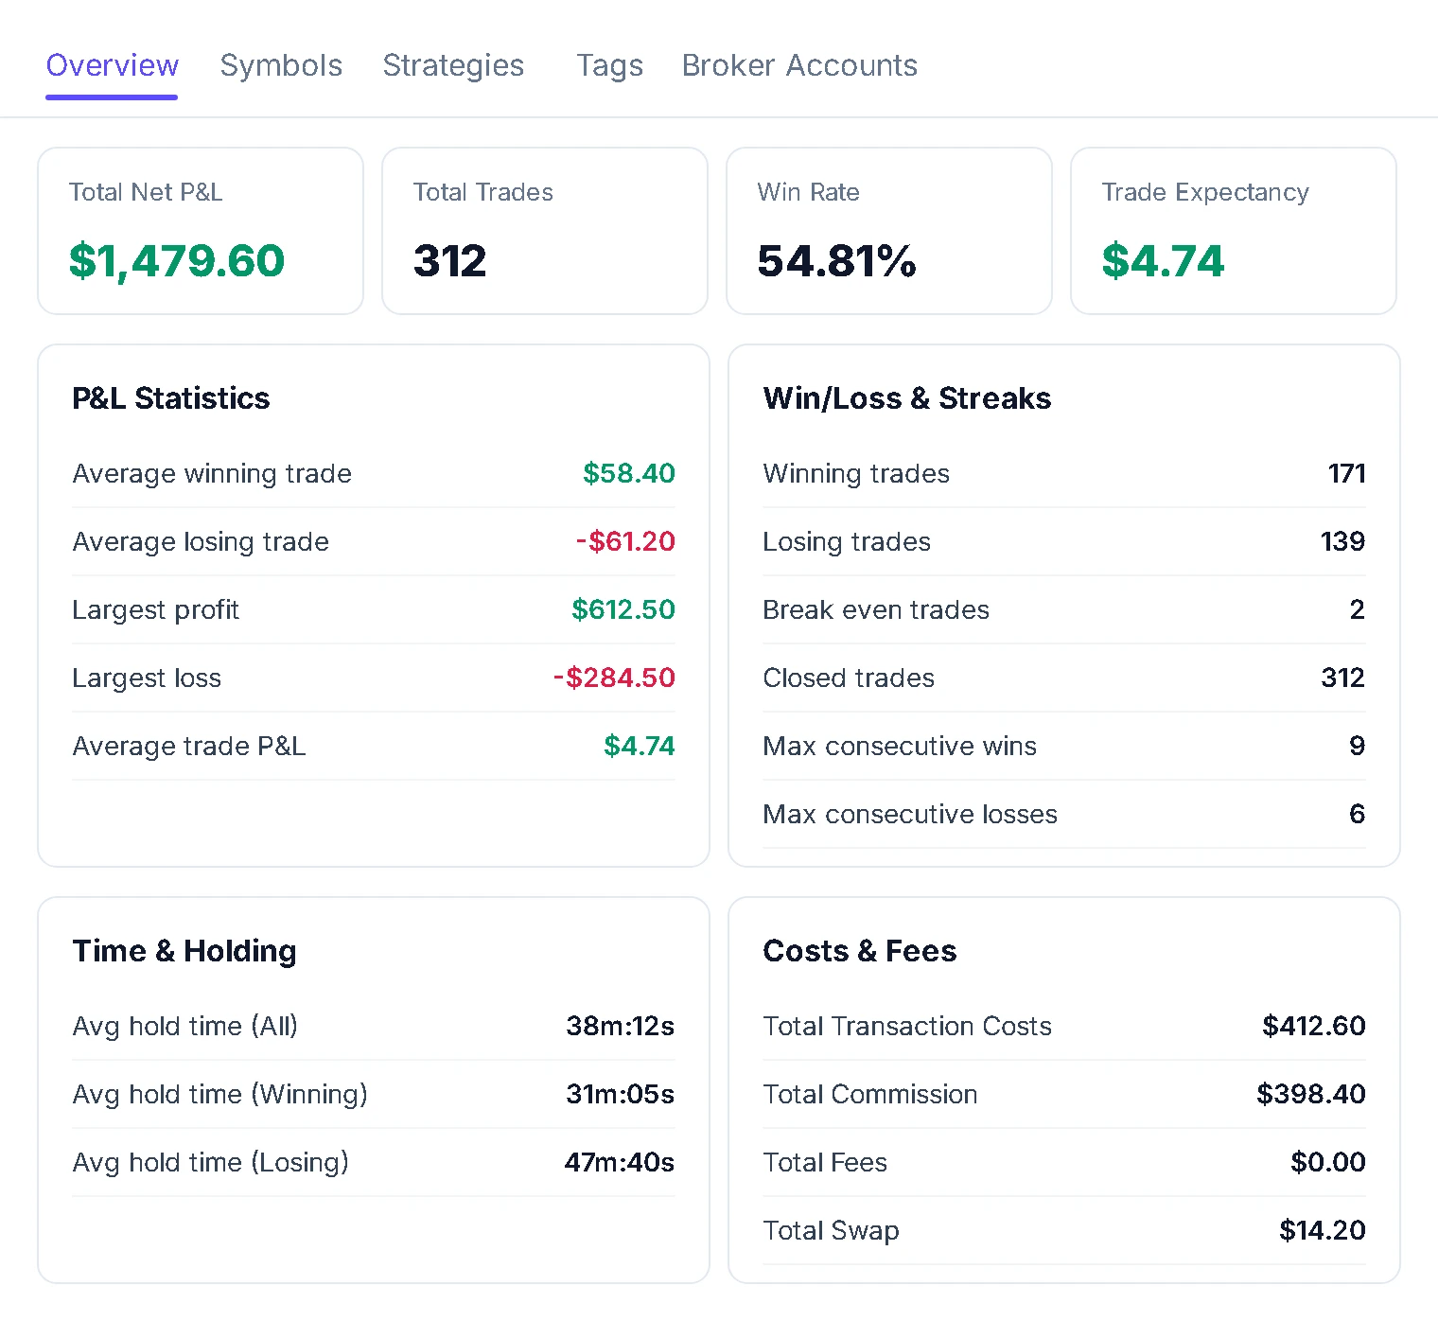Click the Trade Expectancy card amount
Viewport: 1438px width, 1321px height.
[1163, 260]
